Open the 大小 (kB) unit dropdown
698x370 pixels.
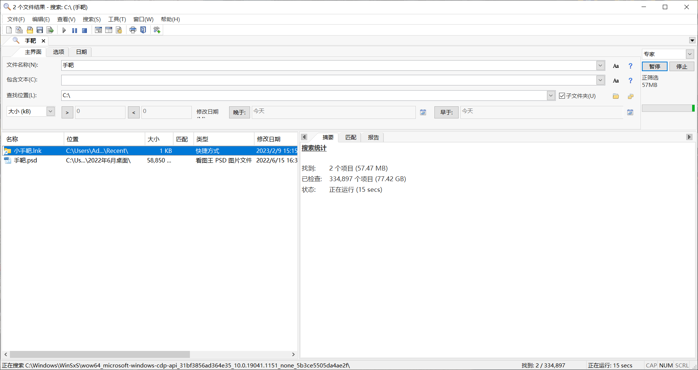(x=51, y=111)
